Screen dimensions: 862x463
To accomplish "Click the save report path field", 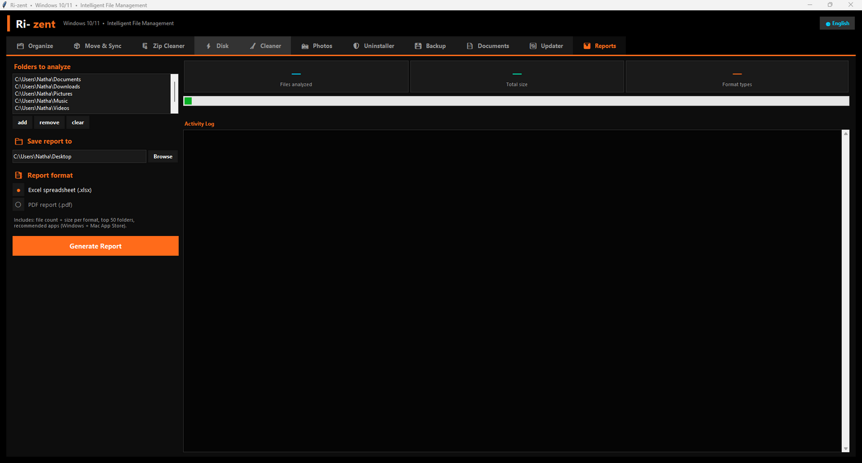I will (x=79, y=157).
